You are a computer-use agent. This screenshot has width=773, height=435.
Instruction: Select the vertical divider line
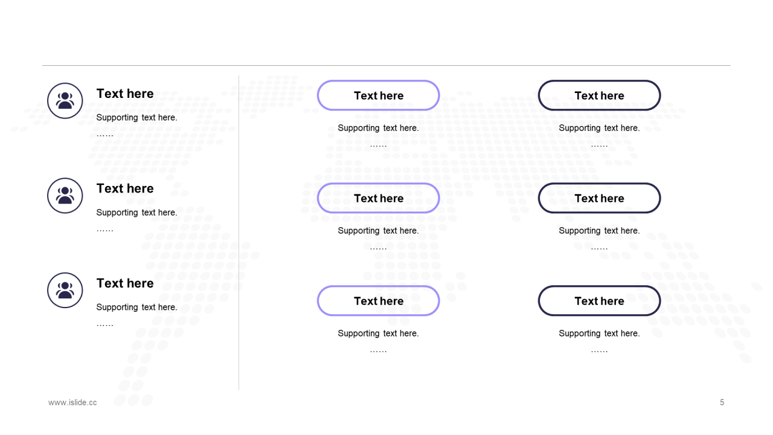coord(239,233)
